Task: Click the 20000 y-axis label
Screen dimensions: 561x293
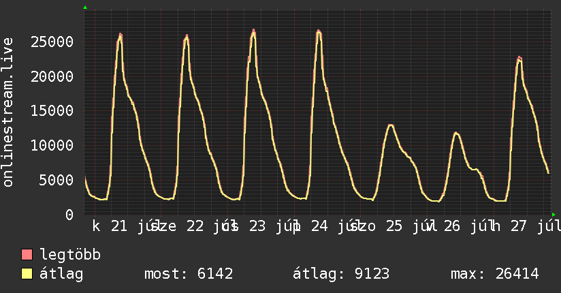Action: [x=52, y=76]
